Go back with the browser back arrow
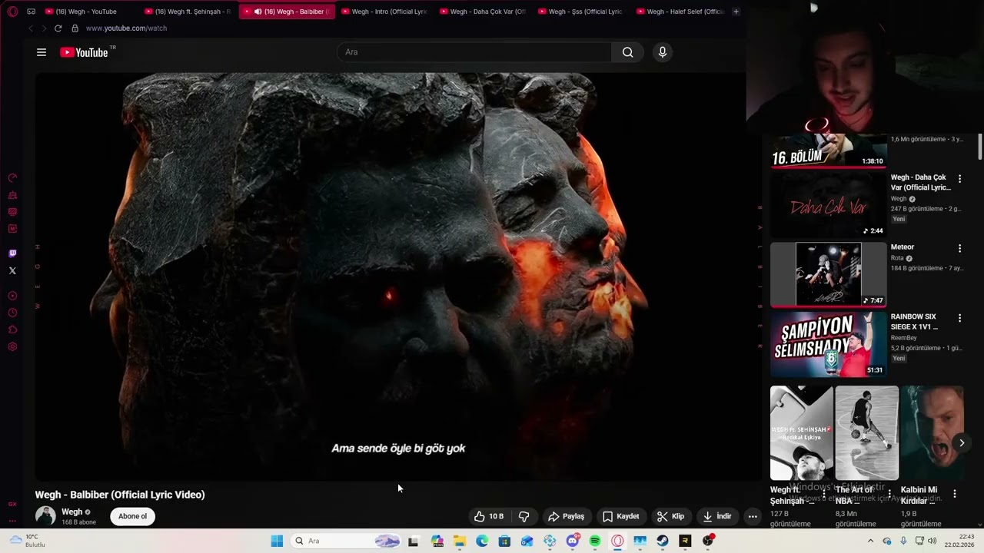Viewport: 984px width, 553px height. click(31, 28)
